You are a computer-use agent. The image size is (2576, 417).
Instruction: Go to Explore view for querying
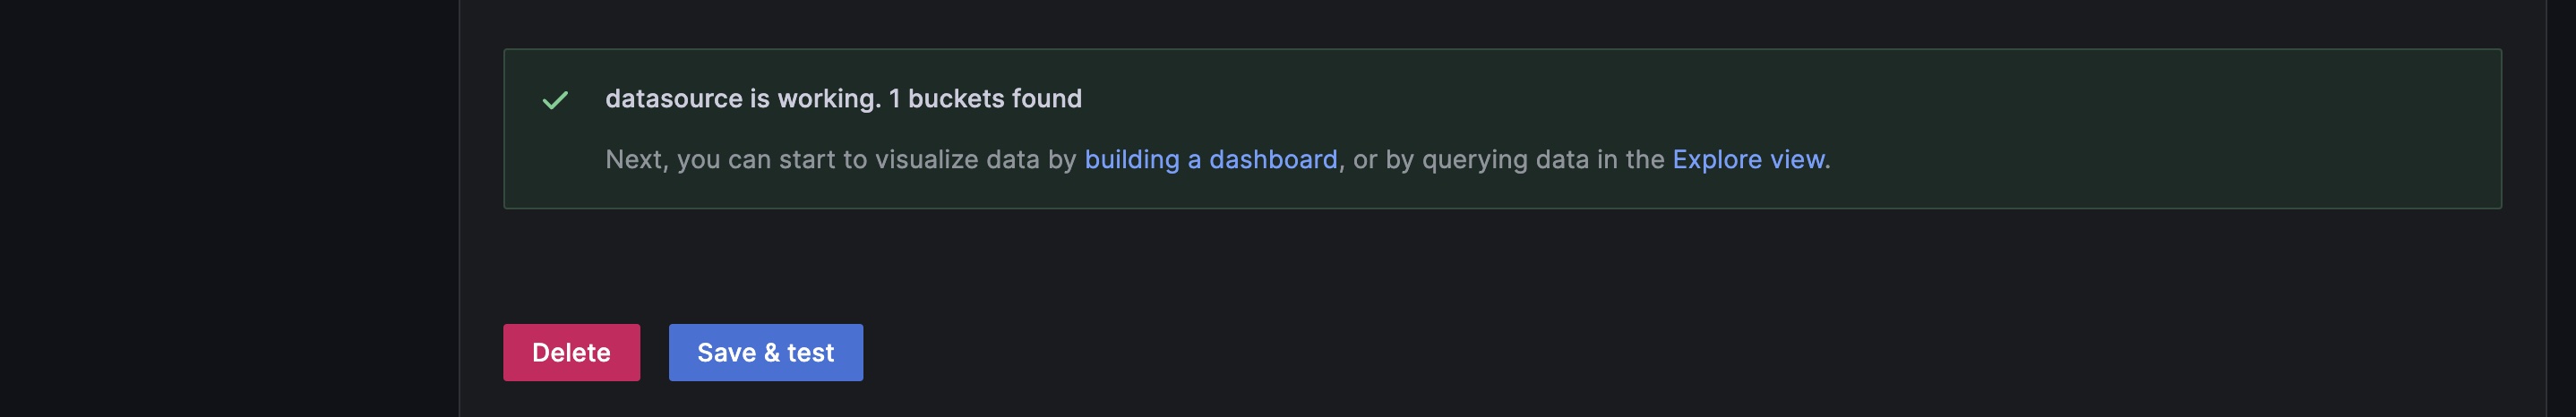[x=1748, y=160]
